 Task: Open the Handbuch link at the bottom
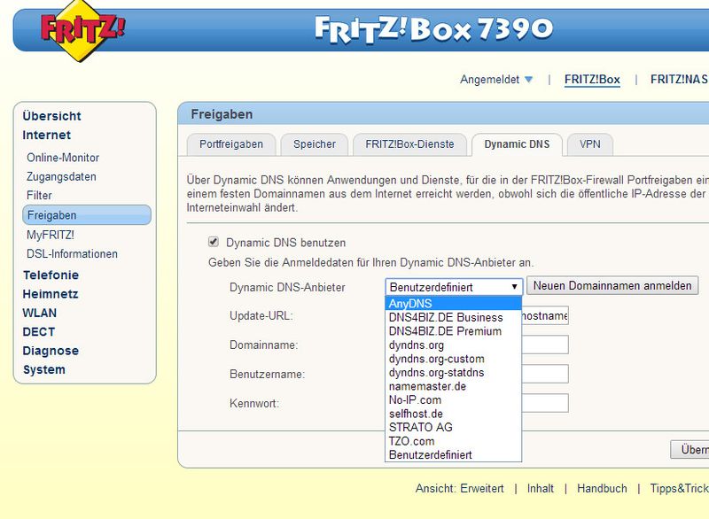tap(604, 488)
